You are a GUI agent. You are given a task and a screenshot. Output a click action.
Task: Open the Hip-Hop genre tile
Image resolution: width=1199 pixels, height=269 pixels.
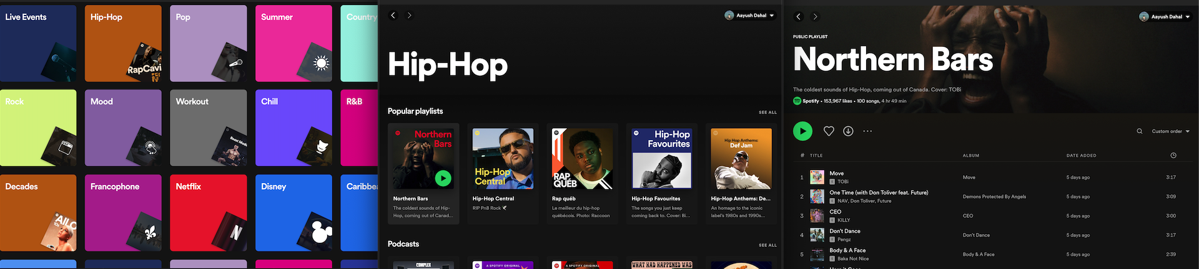tap(123, 44)
